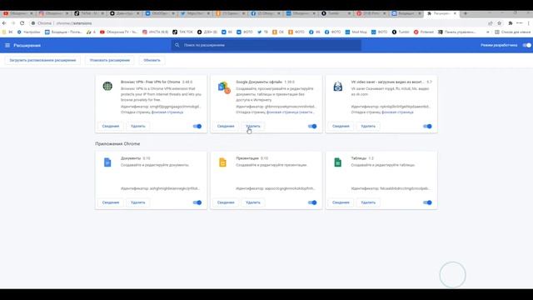Disable the Google Документы офлайн toggle
Viewport: 533px width, 300px height.
pos(312,126)
